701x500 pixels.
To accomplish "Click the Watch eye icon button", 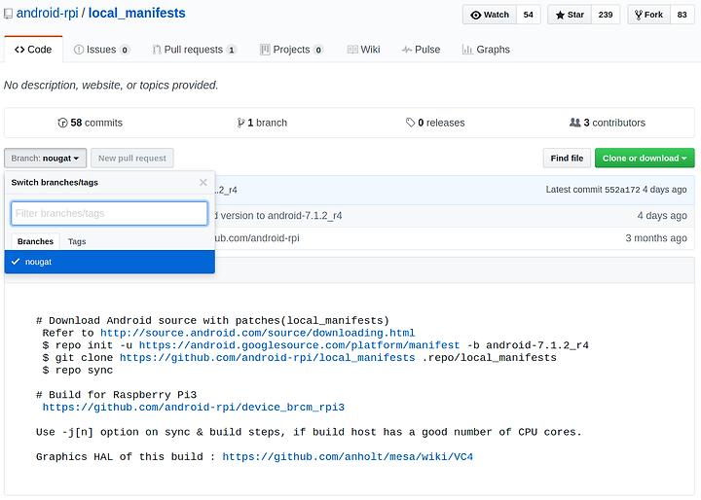I will coord(490,15).
